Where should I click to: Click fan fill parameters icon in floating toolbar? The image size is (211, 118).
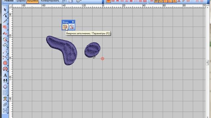[65, 27]
